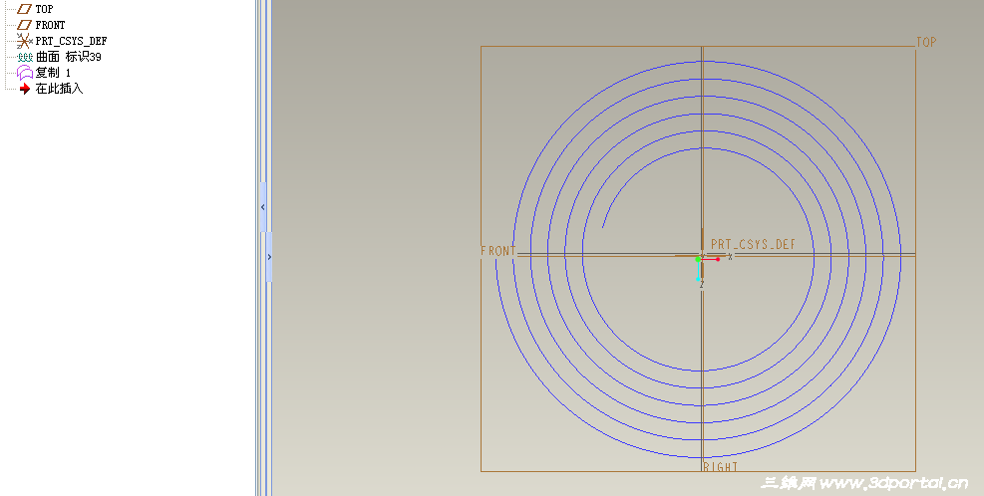Click the red arrow insert-here icon
This screenshot has width=984, height=496.
[x=25, y=89]
